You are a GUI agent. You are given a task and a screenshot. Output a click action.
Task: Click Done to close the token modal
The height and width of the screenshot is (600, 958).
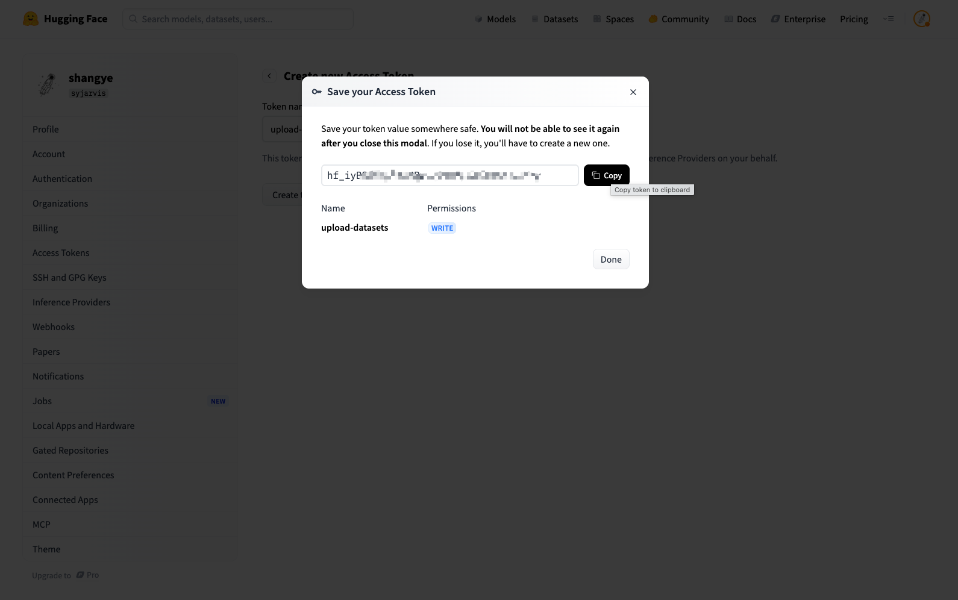click(611, 259)
